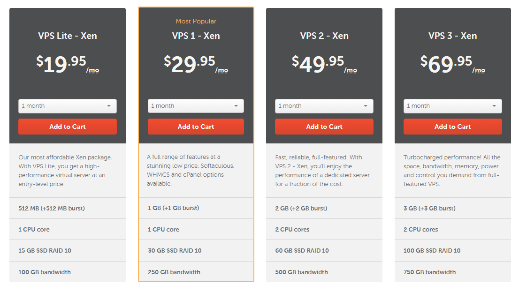Screen dimensions: 519x292
Task: Add VPS 1 - Xen to cart
Action: pos(196,127)
